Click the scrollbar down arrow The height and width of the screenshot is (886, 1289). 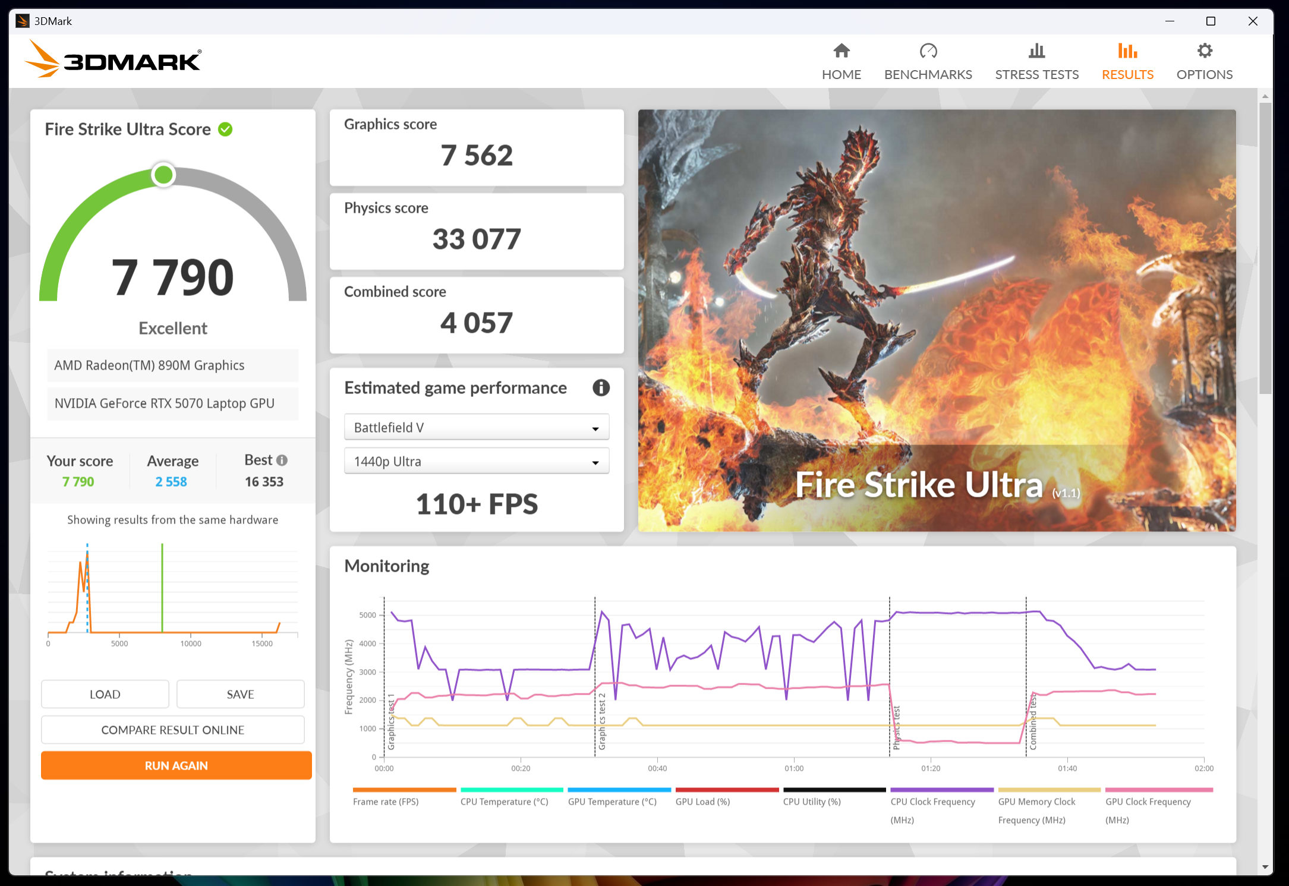[1265, 867]
